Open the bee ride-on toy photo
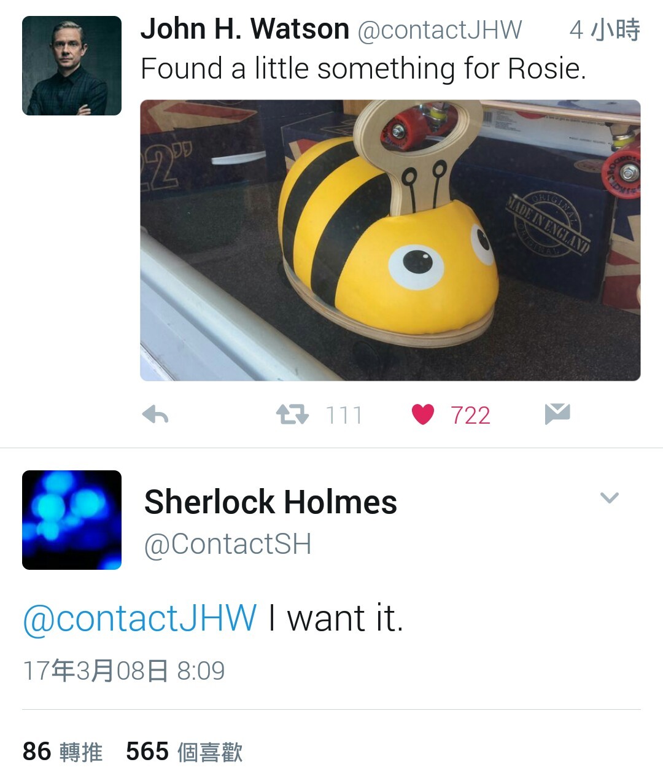This screenshot has width=663, height=781. tap(390, 240)
